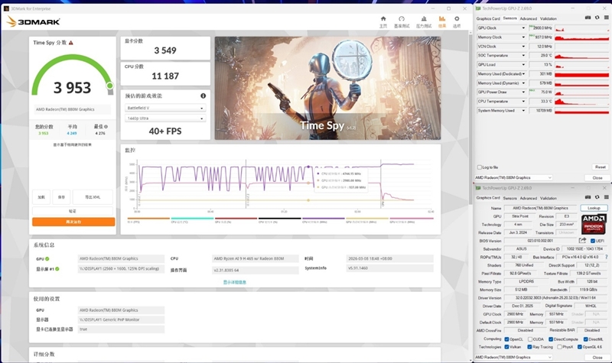The image size is (612, 363).
Task: Click the blue show details link
Action: pos(235,282)
